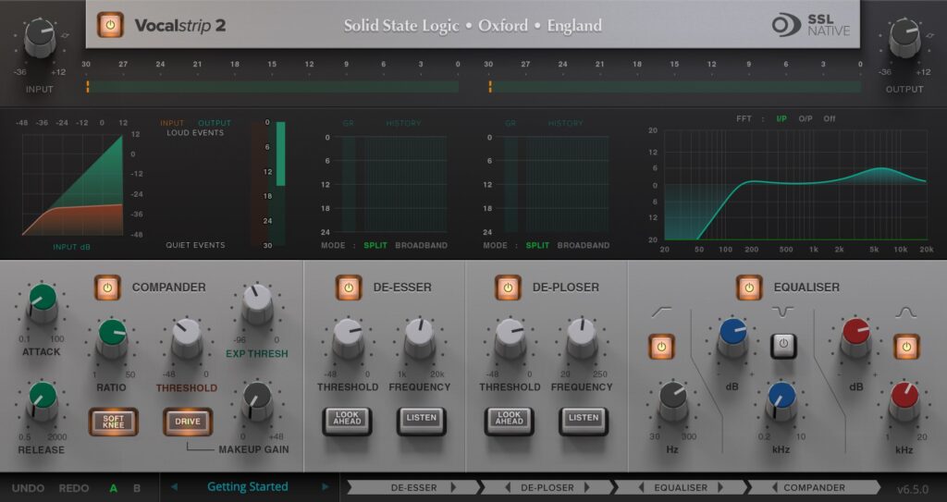Click the Makeup Gain knob

pos(257,400)
